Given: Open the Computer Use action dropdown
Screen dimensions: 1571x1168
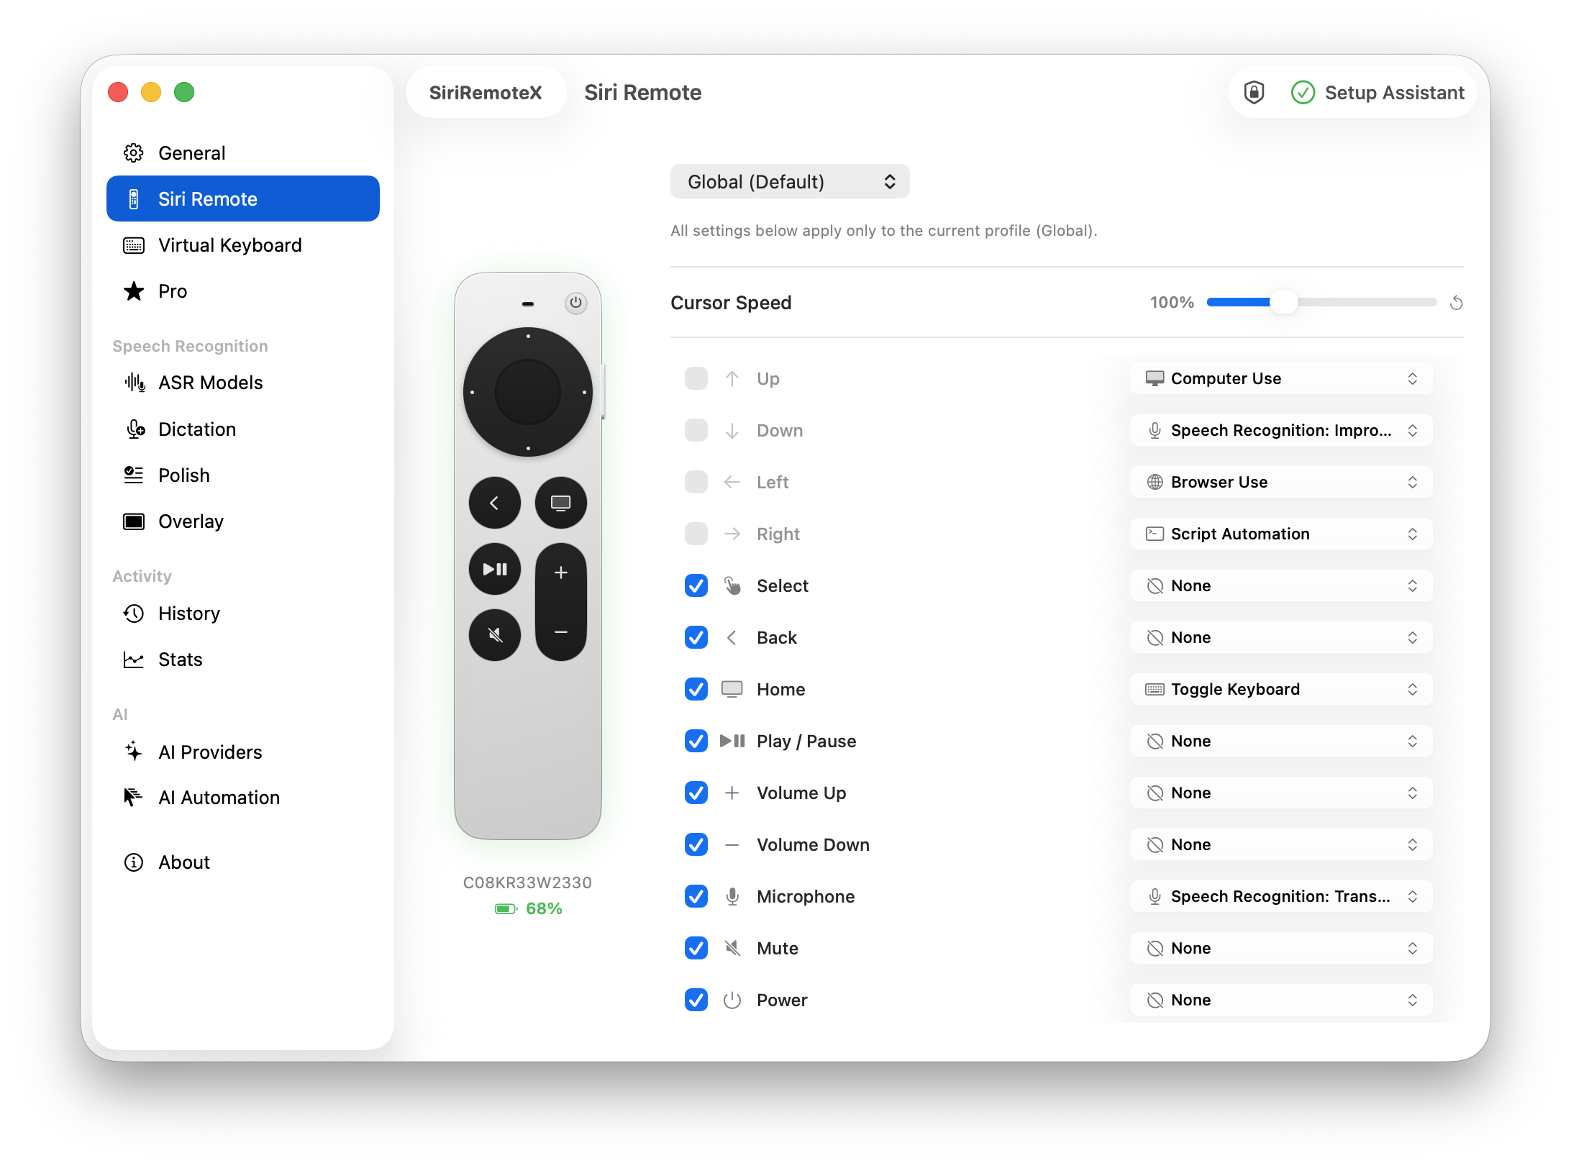Looking at the screenshot, I should pos(1281,379).
